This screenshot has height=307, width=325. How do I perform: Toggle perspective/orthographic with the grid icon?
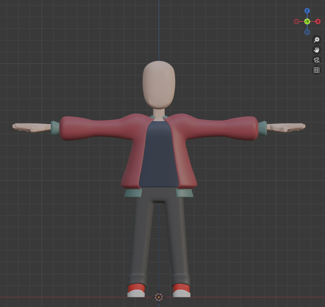coord(316,70)
